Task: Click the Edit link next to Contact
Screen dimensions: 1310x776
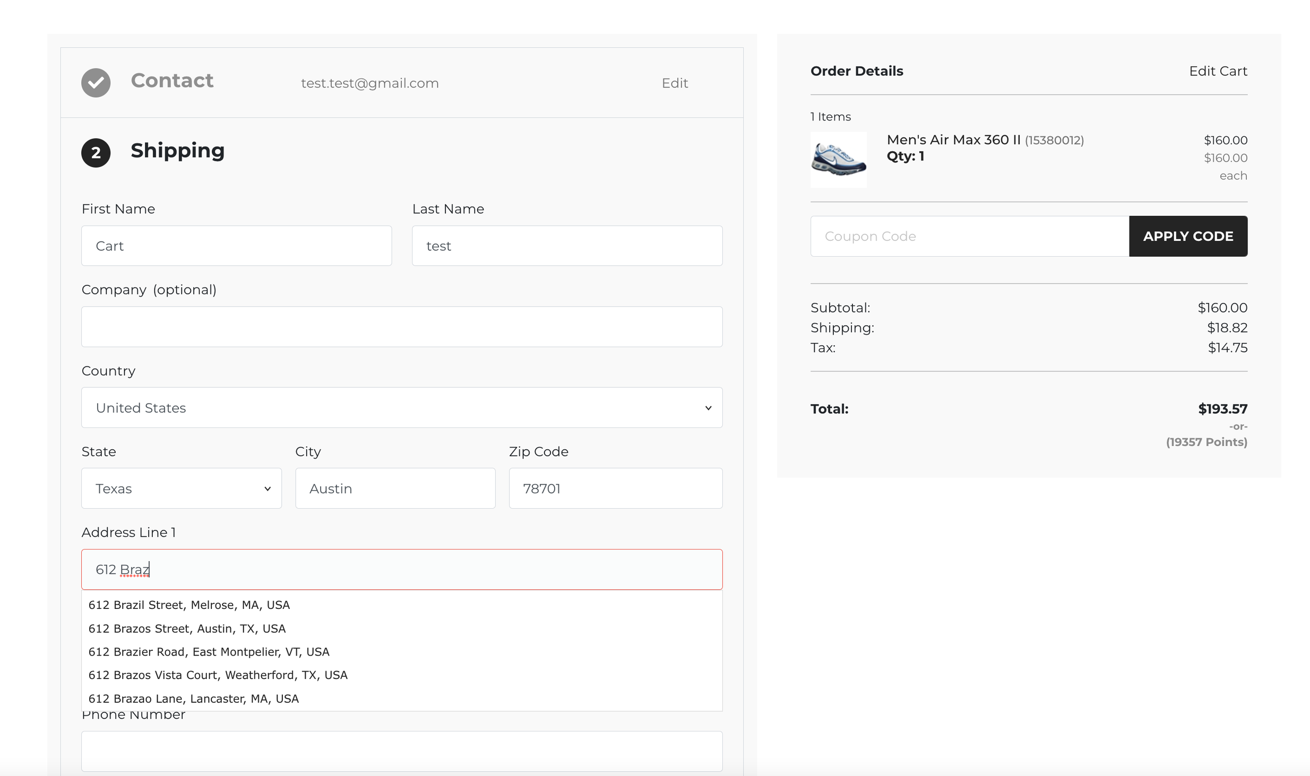Action: point(674,83)
